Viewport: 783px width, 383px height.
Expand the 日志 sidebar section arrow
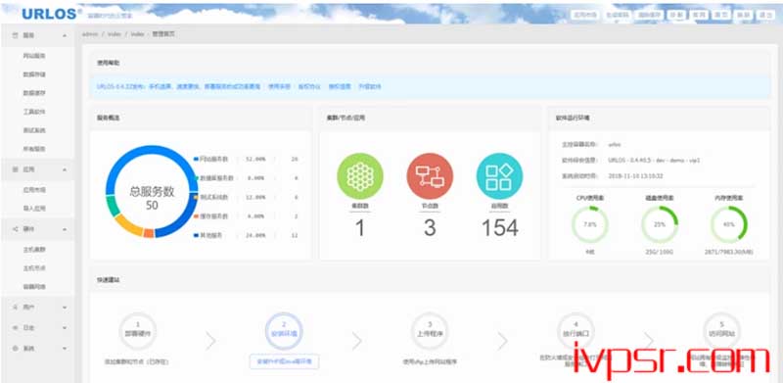tap(65, 327)
